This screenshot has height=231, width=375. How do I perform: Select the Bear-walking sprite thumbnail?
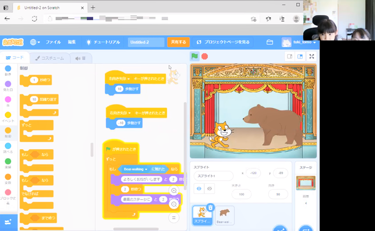[225, 215]
